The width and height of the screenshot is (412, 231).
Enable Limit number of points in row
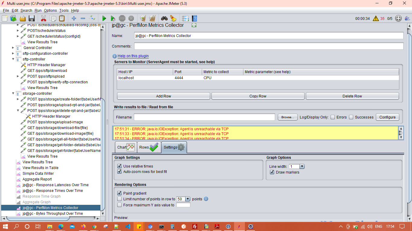pos(119,199)
